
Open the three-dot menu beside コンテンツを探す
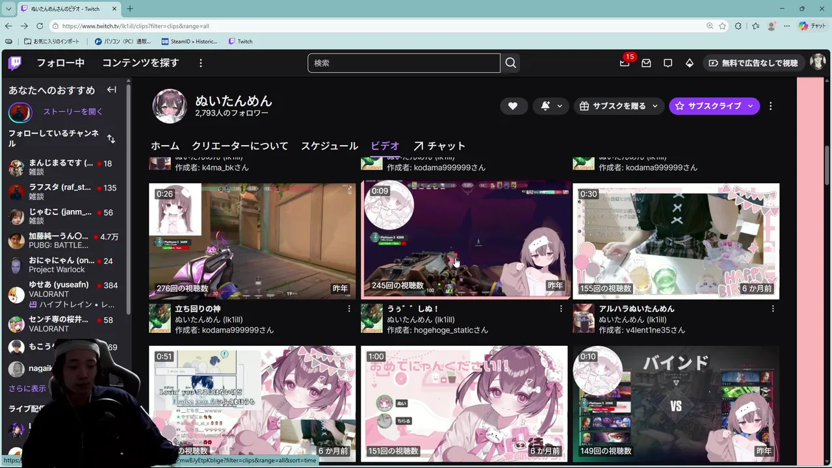tap(201, 63)
